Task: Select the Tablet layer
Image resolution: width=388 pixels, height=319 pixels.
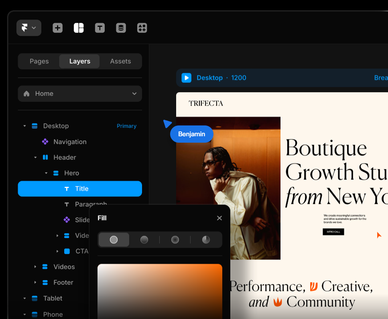Action: point(53,299)
